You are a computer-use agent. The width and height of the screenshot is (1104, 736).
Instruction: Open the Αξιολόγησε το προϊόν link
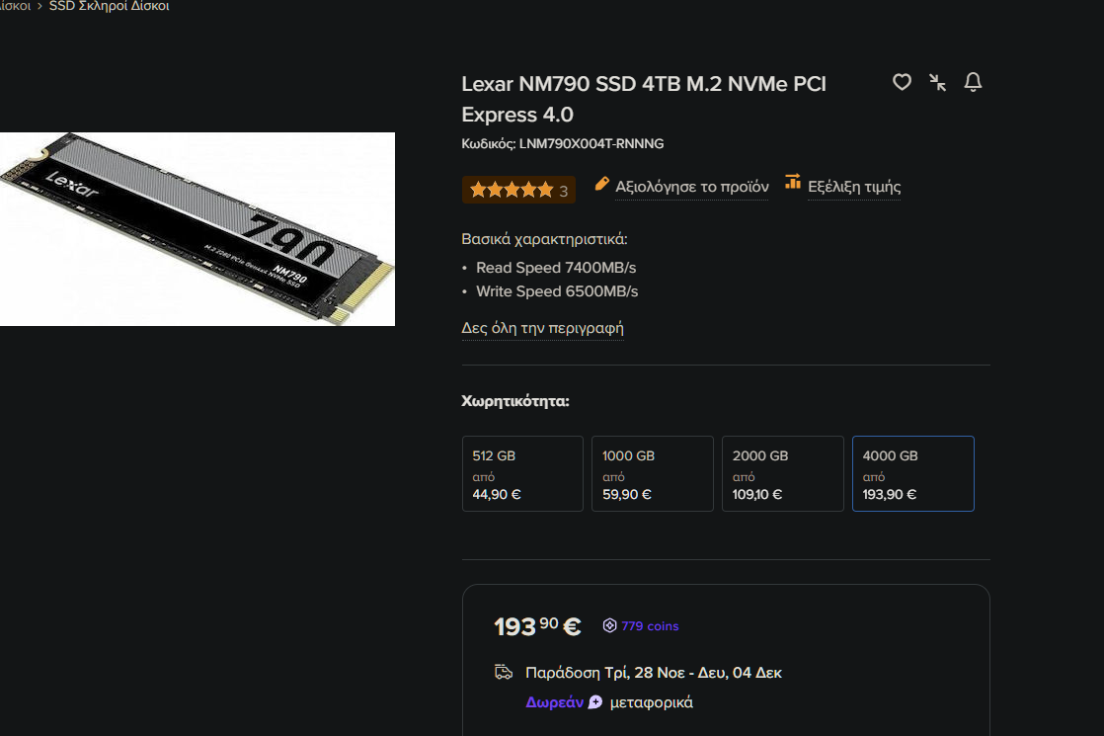pyautogui.click(x=691, y=187)
